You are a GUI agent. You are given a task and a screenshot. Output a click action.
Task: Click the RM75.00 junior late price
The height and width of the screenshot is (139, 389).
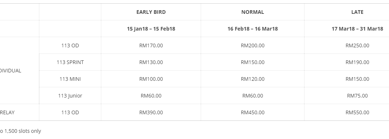(x=357, y=96)
